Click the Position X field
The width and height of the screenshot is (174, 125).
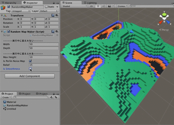click(25, 19)
